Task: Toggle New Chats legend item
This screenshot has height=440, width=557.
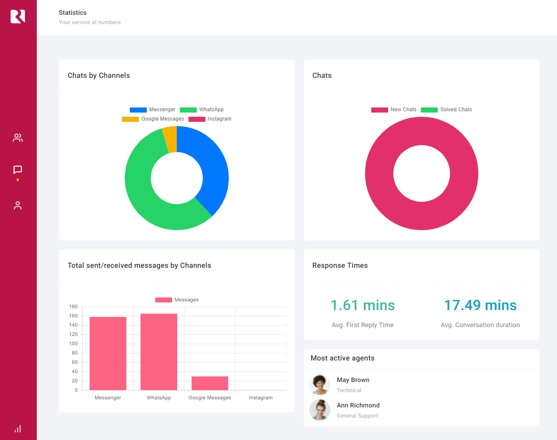Action: [394, 110]
